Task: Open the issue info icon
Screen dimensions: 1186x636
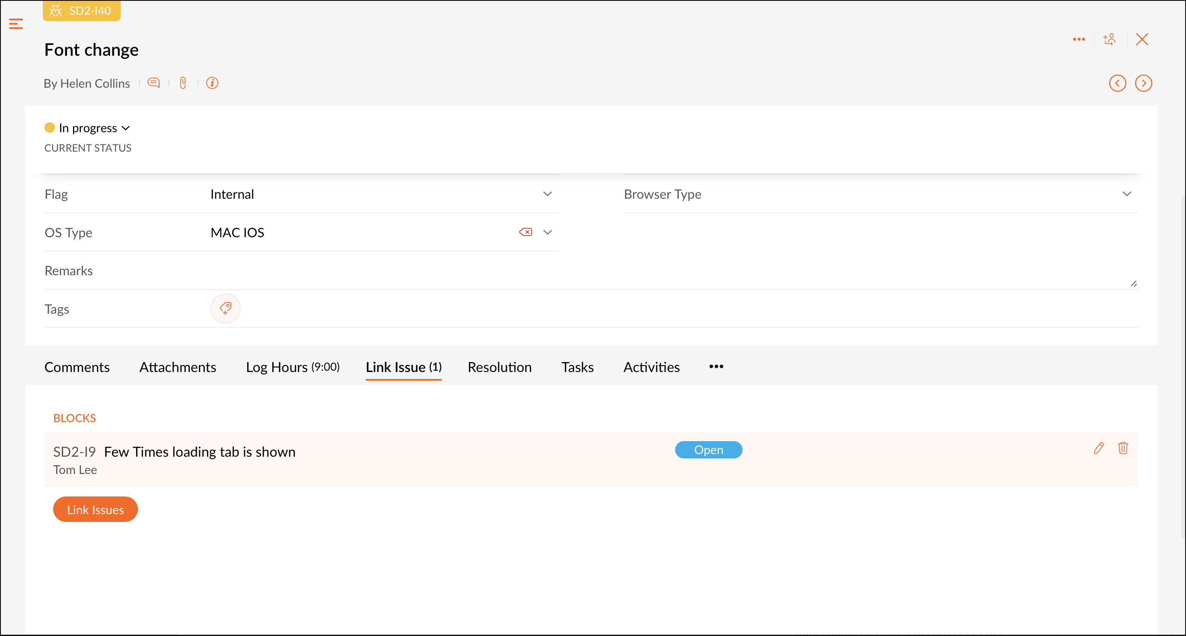Action: pyautogui.click(x=212, y=83)
